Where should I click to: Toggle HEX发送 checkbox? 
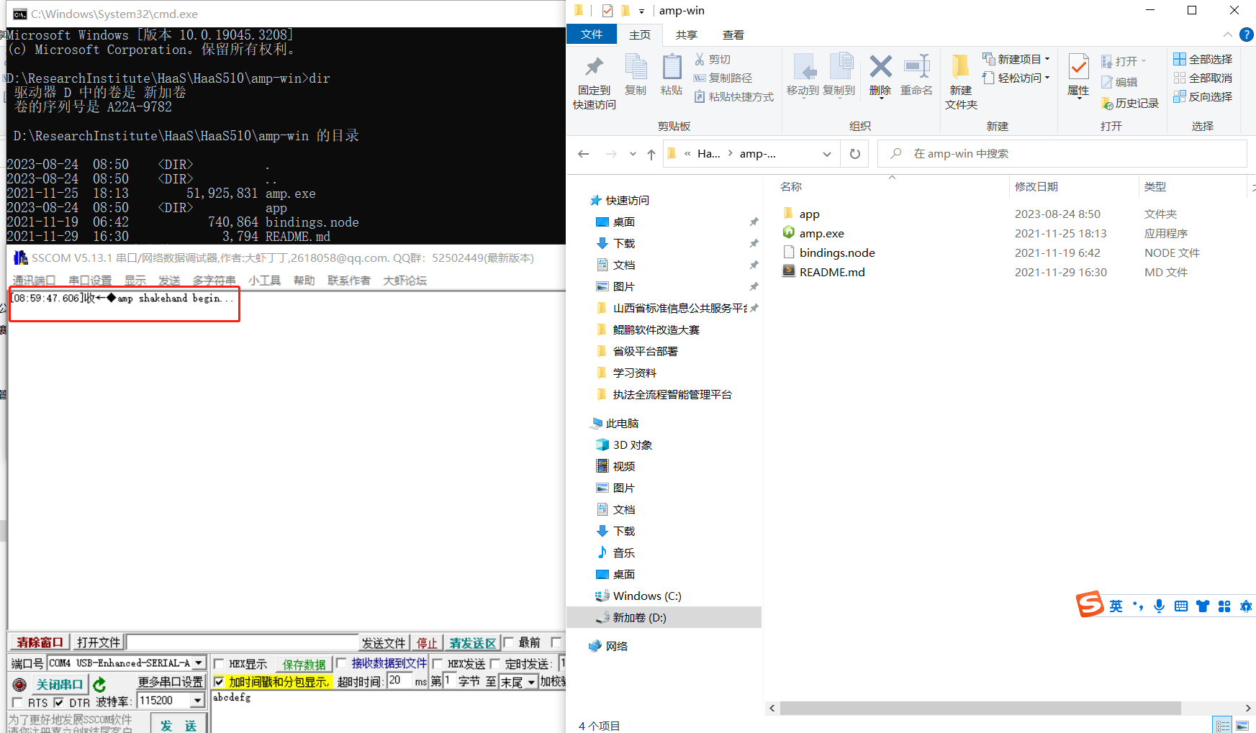[x=438, y=664]
